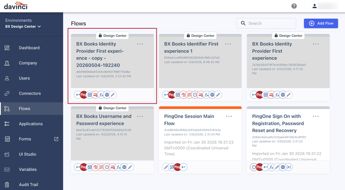Click the Variables sidebar icon
This screenshot has height=190, width=345.
(7, 170)
